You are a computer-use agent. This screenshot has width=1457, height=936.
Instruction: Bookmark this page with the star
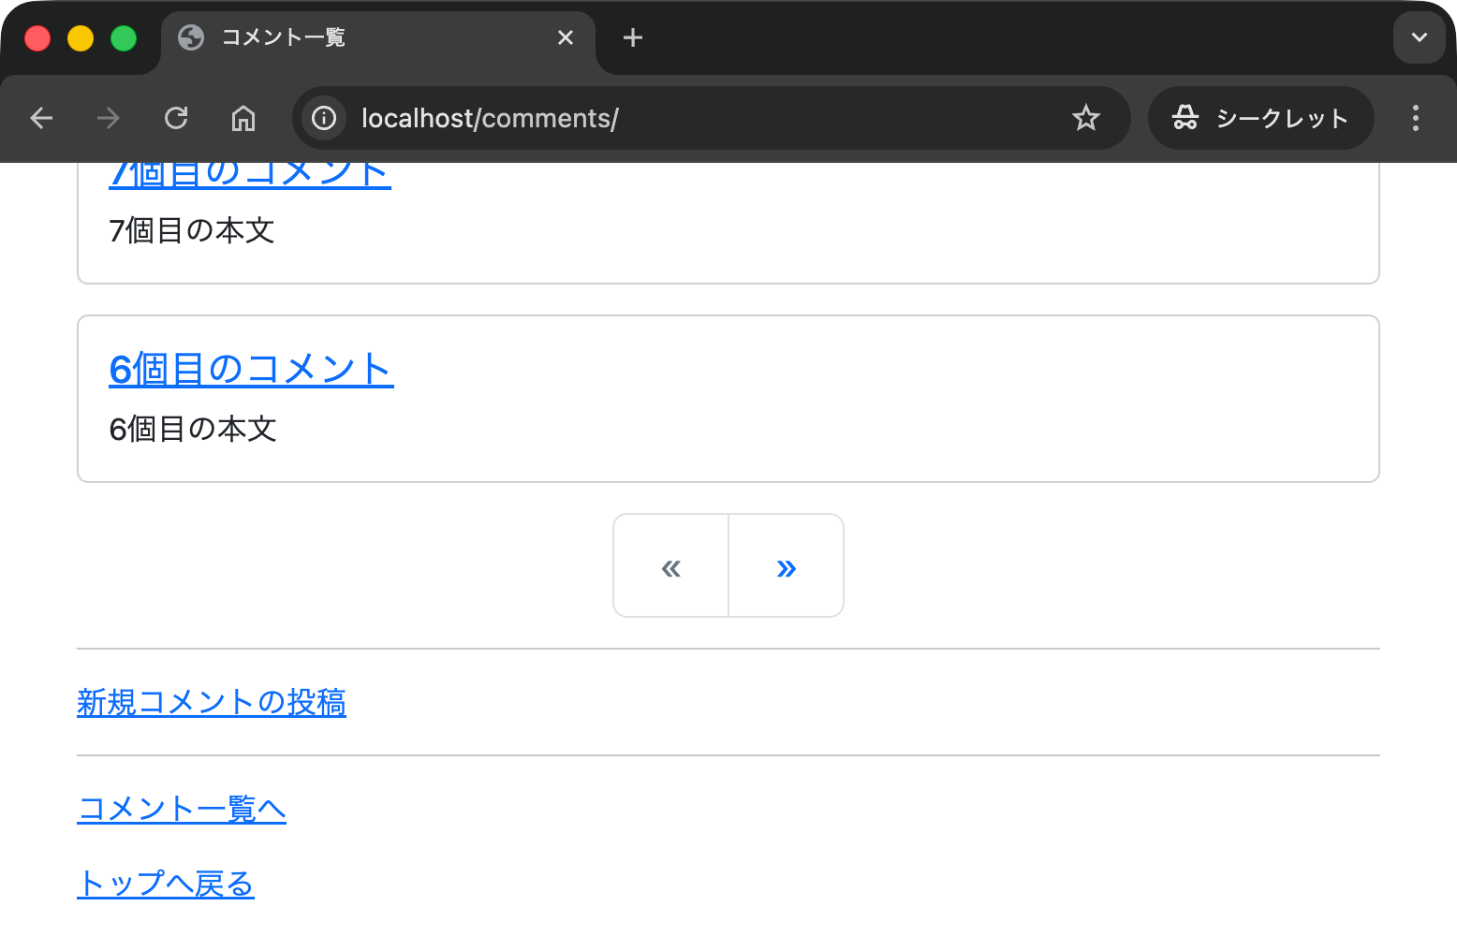click(x=1086, y=118)
